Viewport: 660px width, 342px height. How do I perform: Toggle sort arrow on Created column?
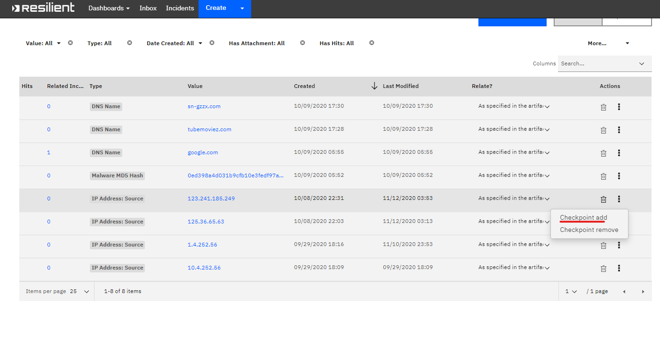point(374,86)
